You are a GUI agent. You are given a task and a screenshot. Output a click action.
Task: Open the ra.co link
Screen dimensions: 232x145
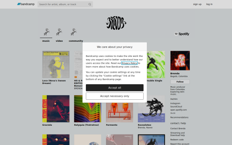tap(173, 113)
